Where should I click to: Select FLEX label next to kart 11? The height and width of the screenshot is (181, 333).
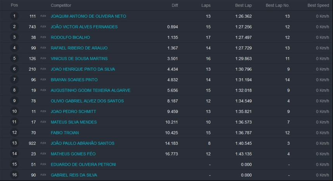pyautogui.click(x=43, y=111)
